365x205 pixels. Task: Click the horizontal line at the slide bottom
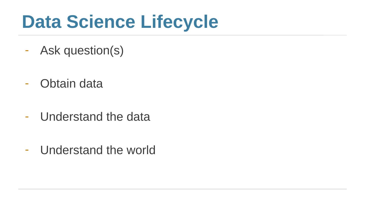coord(182,189)
